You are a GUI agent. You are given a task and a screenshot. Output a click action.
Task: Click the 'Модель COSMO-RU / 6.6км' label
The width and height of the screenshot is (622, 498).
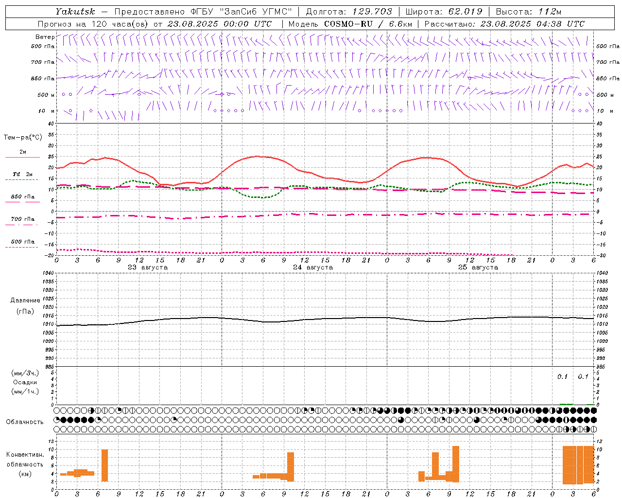pyautogui.click(x=350, y=24)
